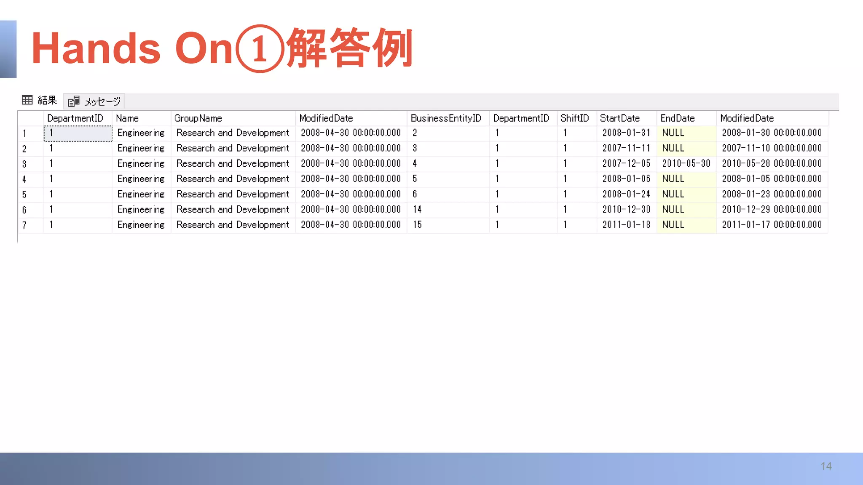Click NULL EndDate cell in row 1
This screenshot has width=863, height=485.
[x=686, y=133]
